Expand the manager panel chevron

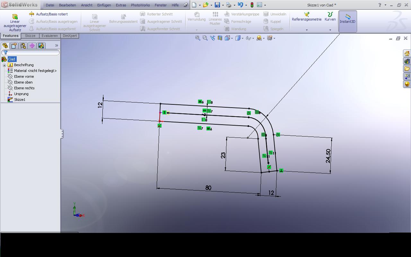pyautogui.click(x=57, y=46)
